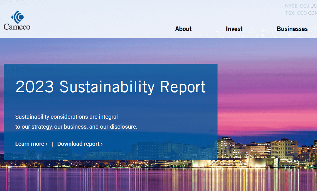Click the 2023 Sustainability Report heading
The image size is (317, 191).
pyautogui.click(x=111, y=87)
